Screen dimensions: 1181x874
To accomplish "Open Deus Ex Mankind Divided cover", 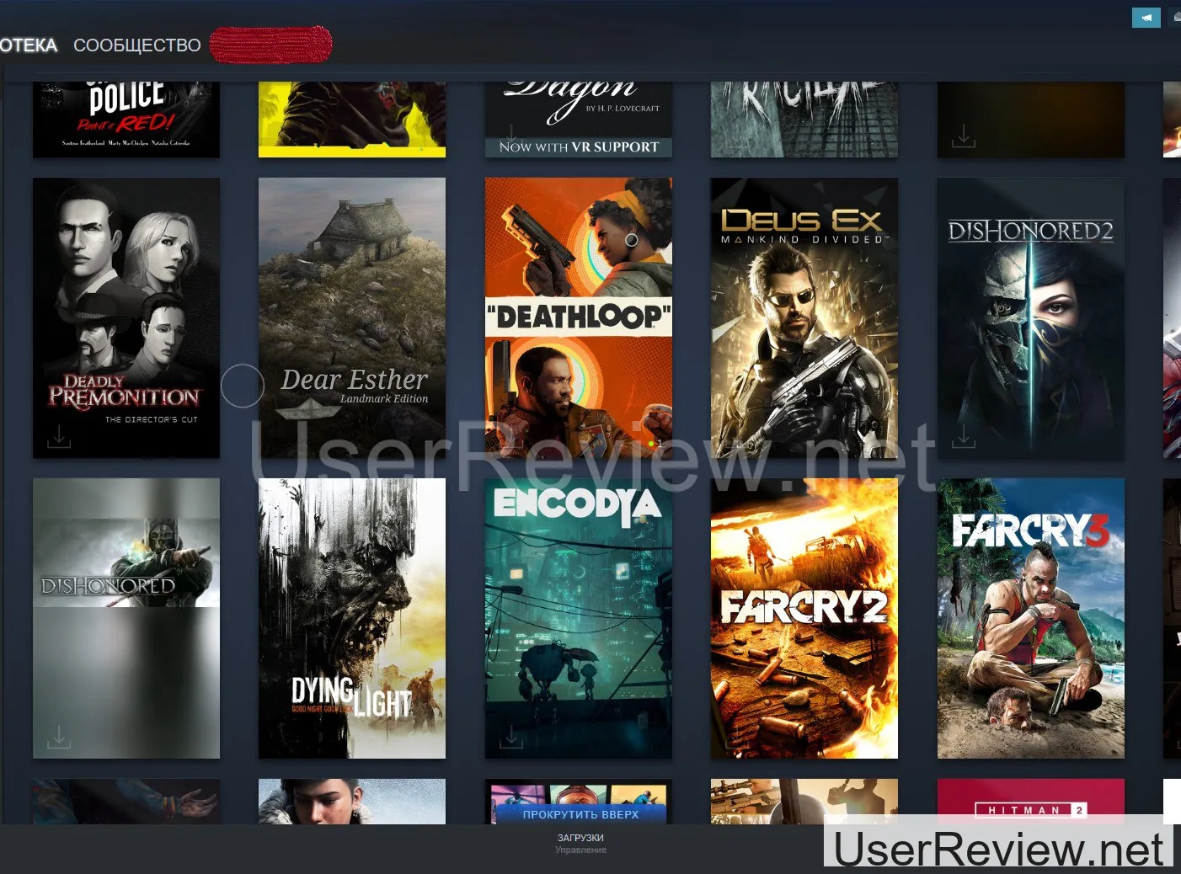I will 804,317.
